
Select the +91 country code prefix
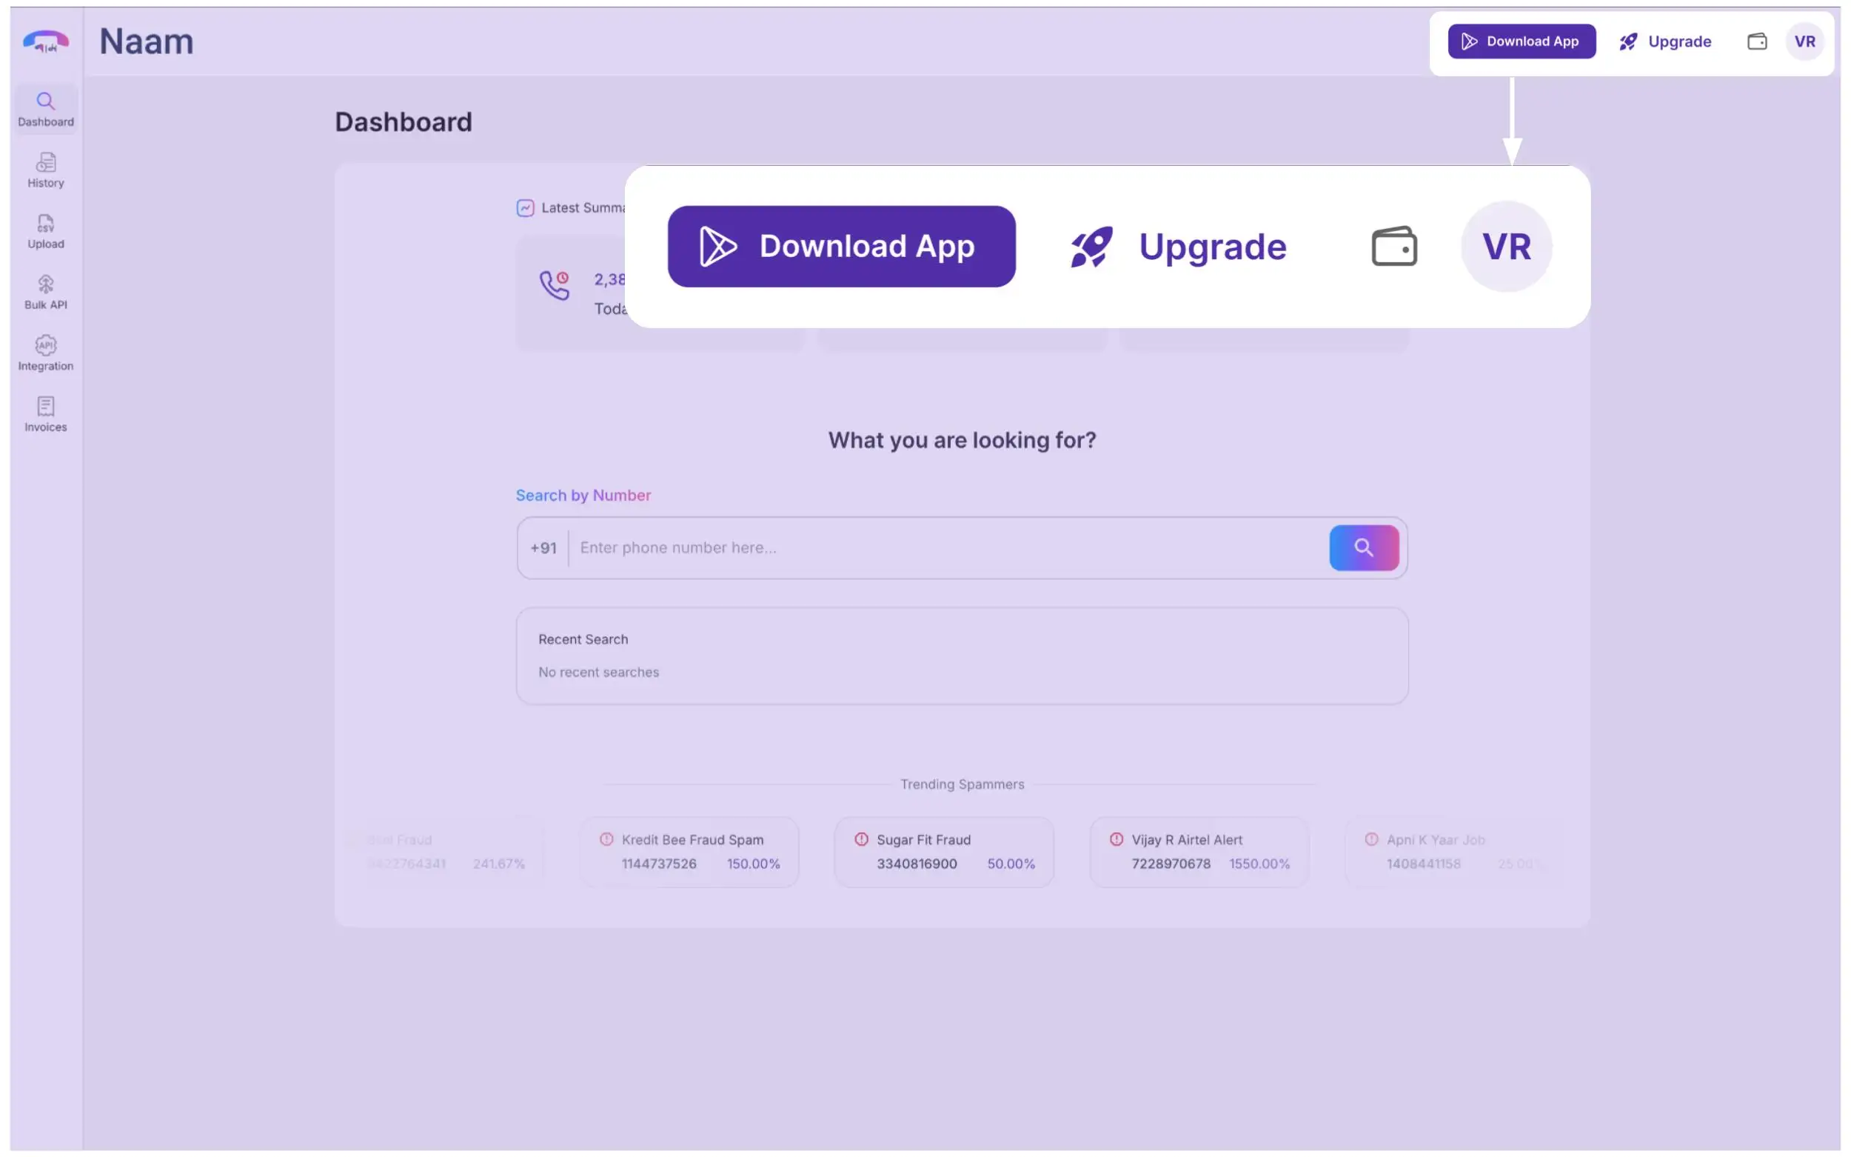[543, 548]
